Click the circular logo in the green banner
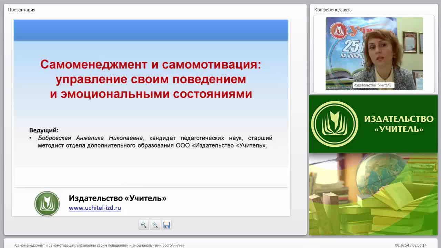 coord(335,124)
